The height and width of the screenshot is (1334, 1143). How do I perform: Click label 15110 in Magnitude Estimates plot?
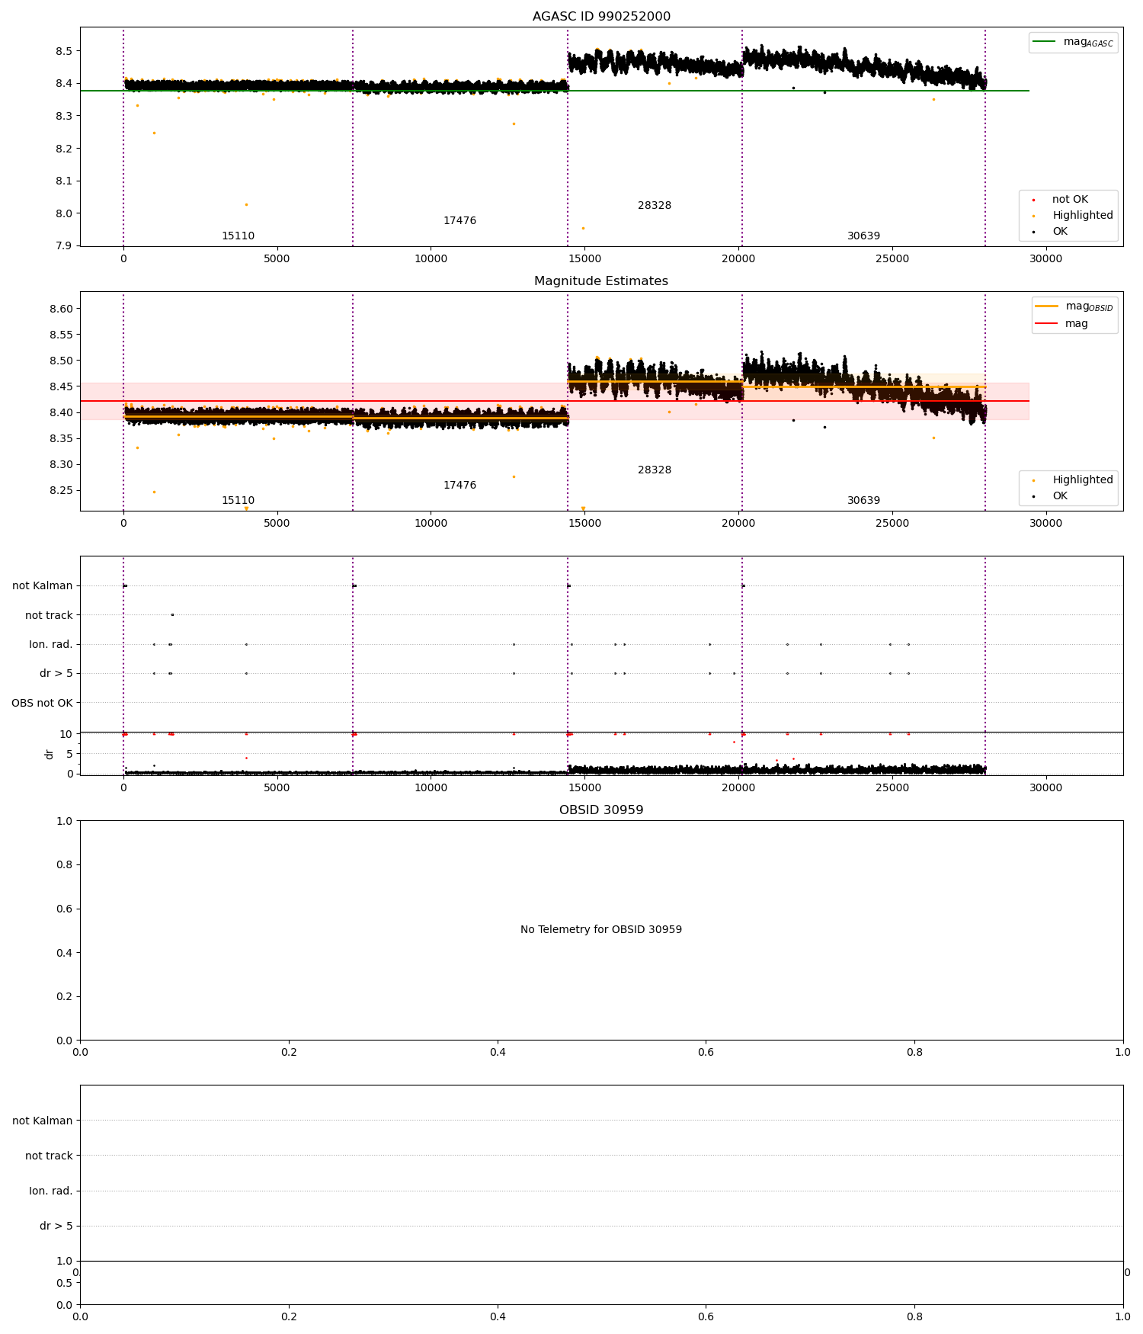tap(238, 501)
